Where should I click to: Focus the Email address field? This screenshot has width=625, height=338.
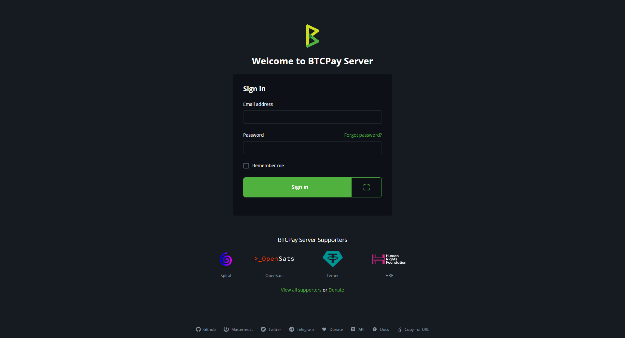(x=312, y=117)
